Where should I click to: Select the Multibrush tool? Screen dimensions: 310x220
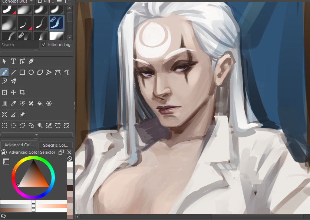click(x=13, y=81)
